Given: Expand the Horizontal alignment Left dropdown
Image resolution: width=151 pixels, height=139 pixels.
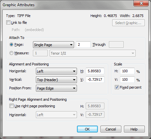Looking at the screenshot, I should pyautogui.click(x=56, y=71).
